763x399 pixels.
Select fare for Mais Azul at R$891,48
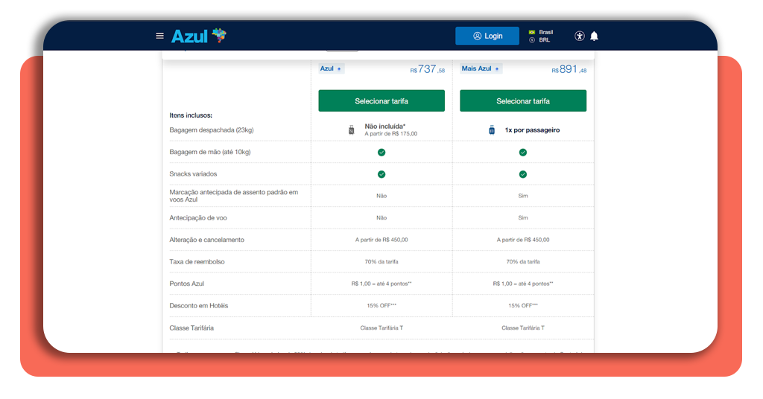[x=523, y=100]
